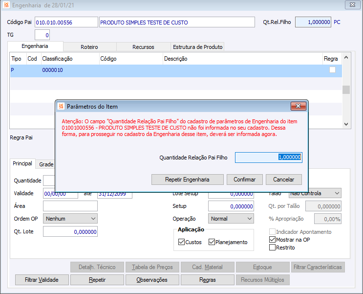Click the Regra column header
Image resolution: width=363 pixels, height=294 pixels.
(332, 59)
